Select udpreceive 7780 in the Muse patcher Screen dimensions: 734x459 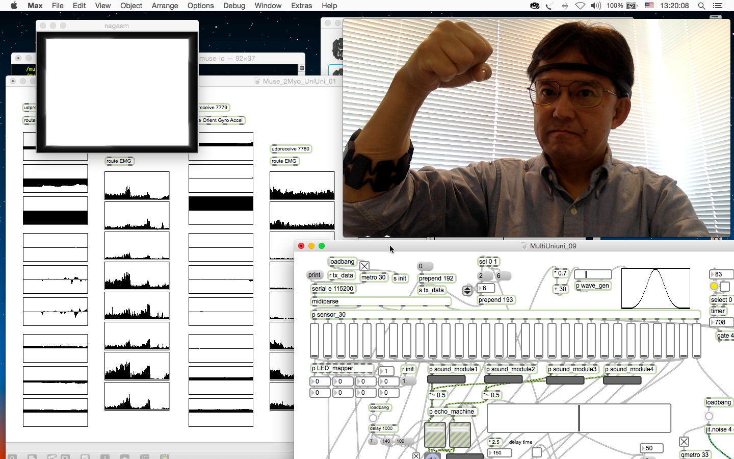pos(291,149)
